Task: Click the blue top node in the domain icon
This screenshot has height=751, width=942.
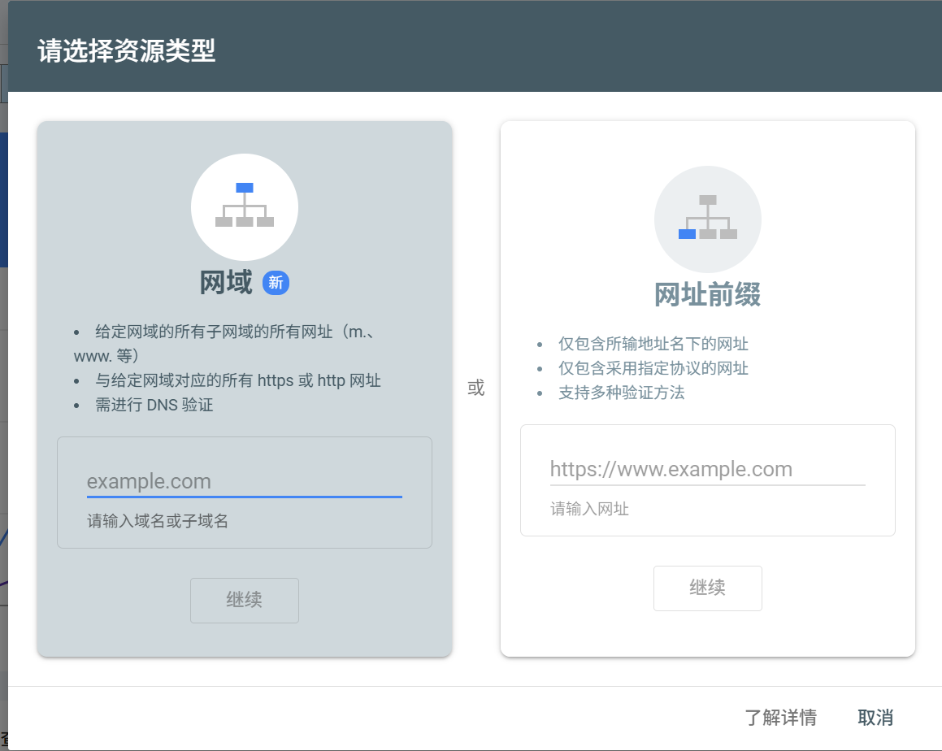Action: [x=245, y=187]
